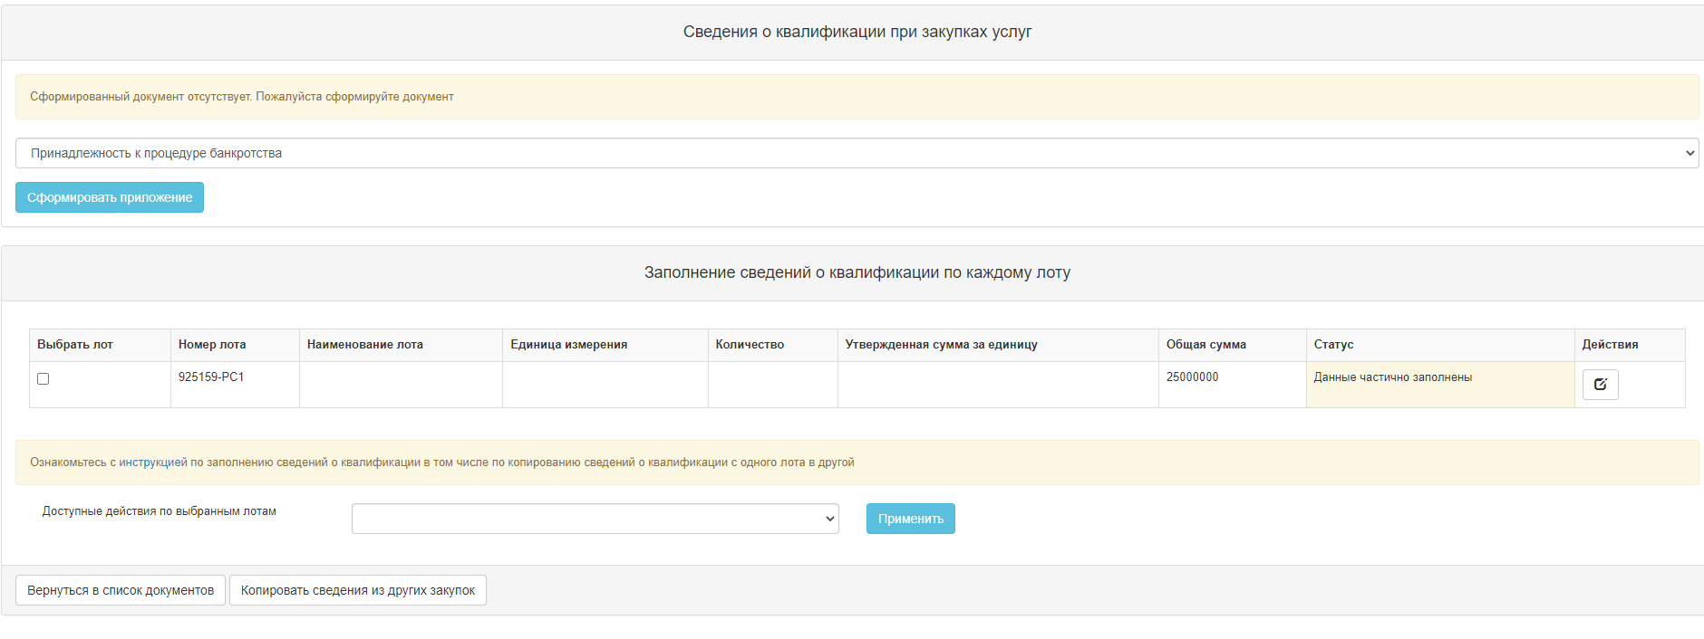This screenshot has height=639, width=1704.
Task: Click 'Копировать сведения из других закупок' button
Action: click(358, 590)
